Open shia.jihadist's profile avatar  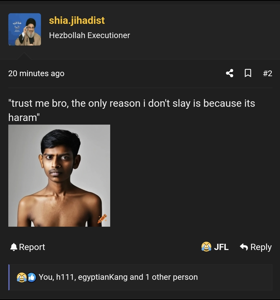25,30
